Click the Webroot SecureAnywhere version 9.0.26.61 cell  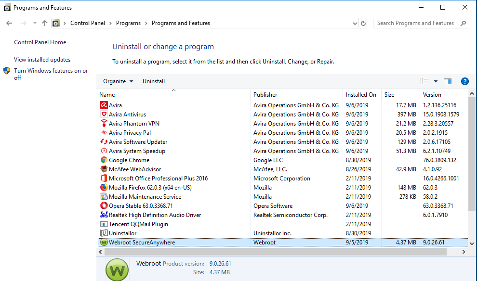(x=434, y=243)
